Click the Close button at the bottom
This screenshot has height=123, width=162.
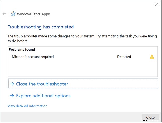point(150,117)
